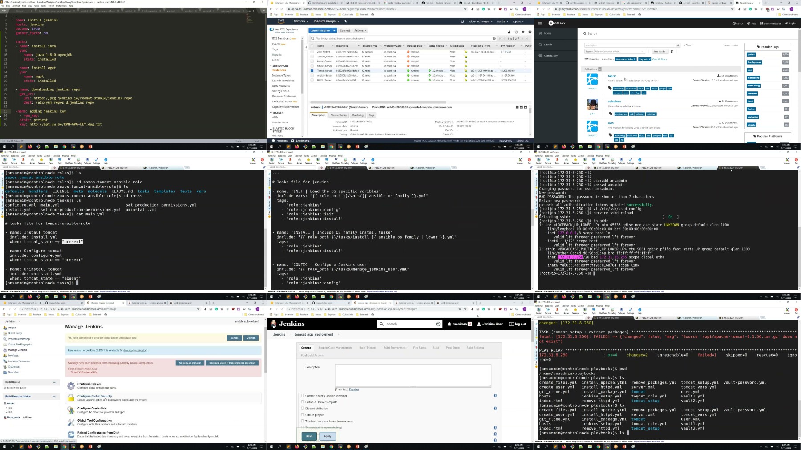Screen dimensions: 801x450
Task: Click the EC2 Connect button
Action: [x=345, y=31]
